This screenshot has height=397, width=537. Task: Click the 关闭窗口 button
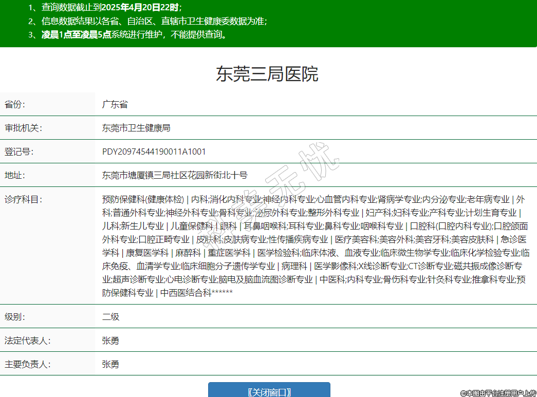click(x=269, y=392)
